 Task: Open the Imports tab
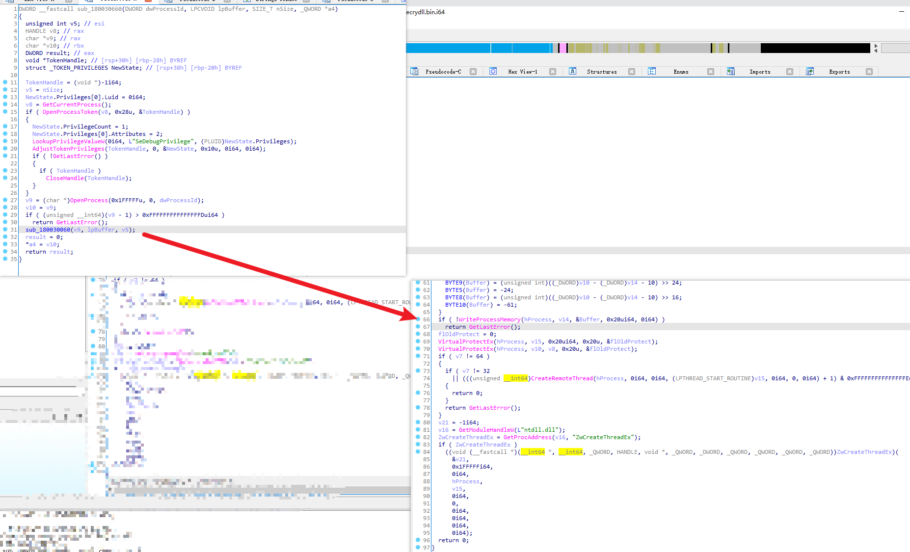(x=760, y=72)
